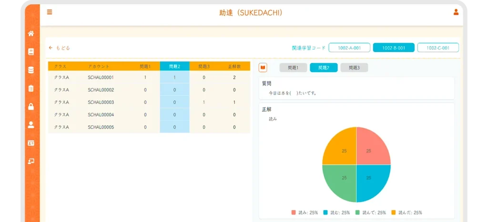
Task: Toggle the 読み: 25% legend entry
Action: (x=305, y=212)
